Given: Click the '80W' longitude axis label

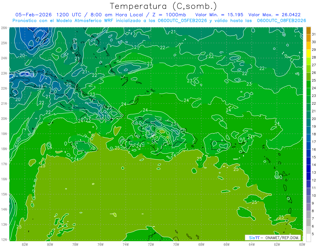Looking at the screenshot, I should 50,244.
